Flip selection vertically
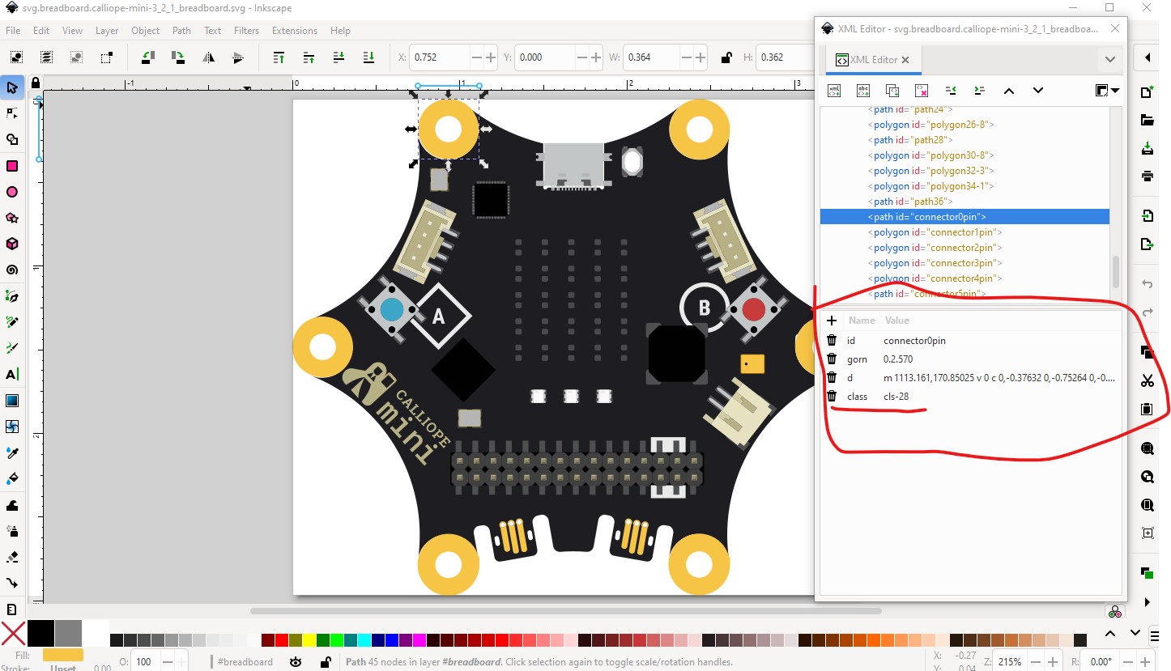This screenshot has height=671, width=1171. click(x=238, y=57)
